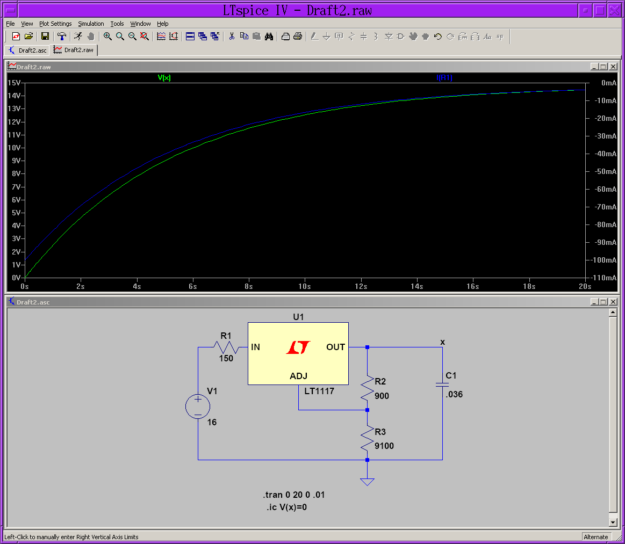The width and height of the screenshot is (625, 544).
Task: Click the voltage source V1 symbol
Action: [198, 406]
